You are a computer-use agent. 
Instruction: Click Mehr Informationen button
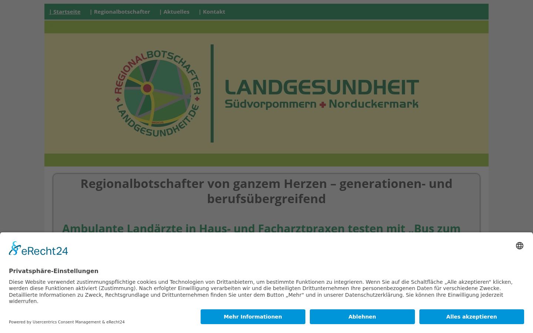click(x=253, y=317)
